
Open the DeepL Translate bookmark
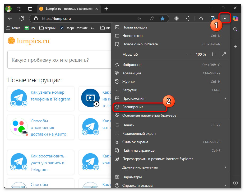click(x=78, y=28)
